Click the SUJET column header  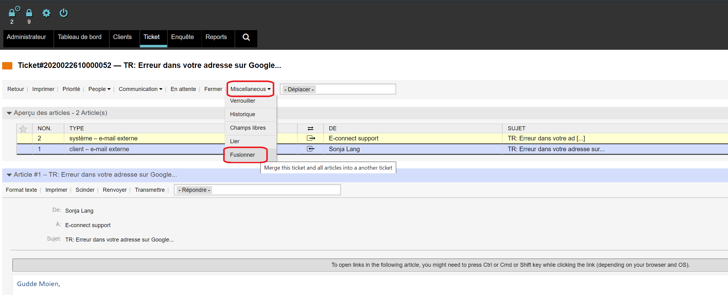(x=517, y=128)
